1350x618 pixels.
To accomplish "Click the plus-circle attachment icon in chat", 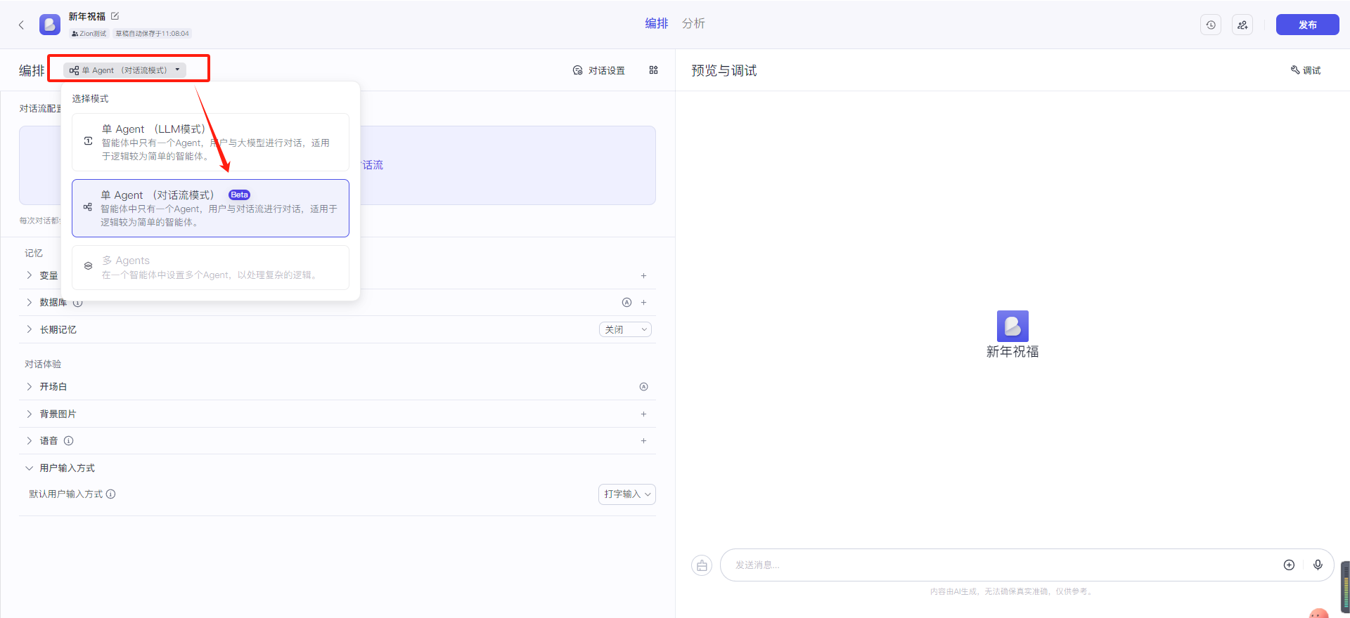I will [1289, 565].
